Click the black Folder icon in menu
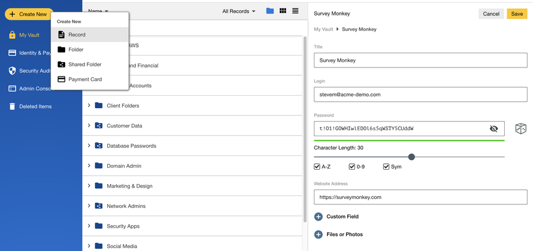Viewport: 533px width, 251px height. coord(61,50)
